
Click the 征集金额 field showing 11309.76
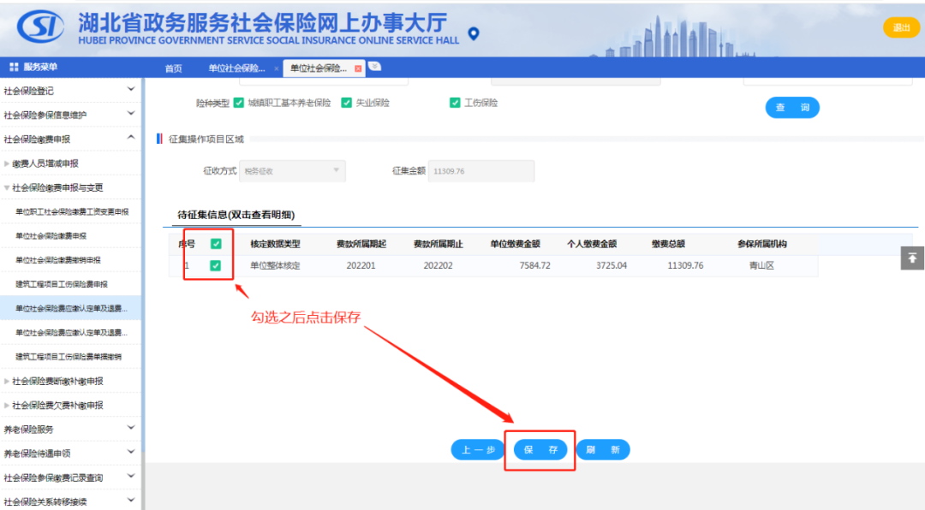[x=480, y=171]
